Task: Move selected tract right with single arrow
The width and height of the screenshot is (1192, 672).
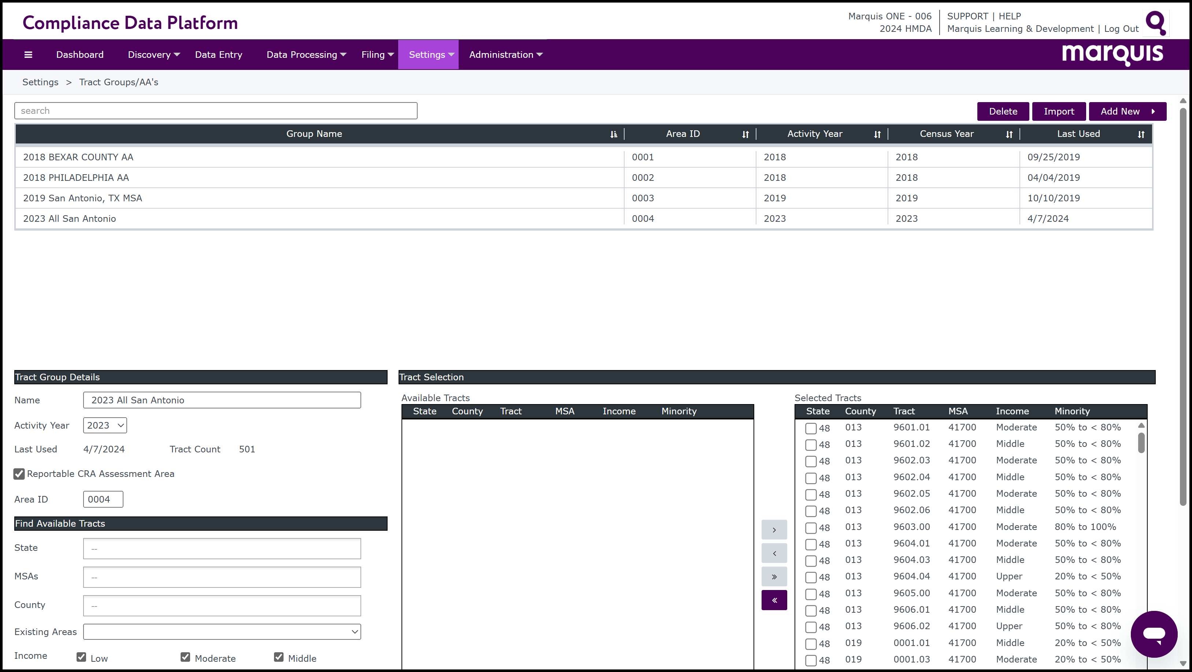Action: click(x=774, y=530)
